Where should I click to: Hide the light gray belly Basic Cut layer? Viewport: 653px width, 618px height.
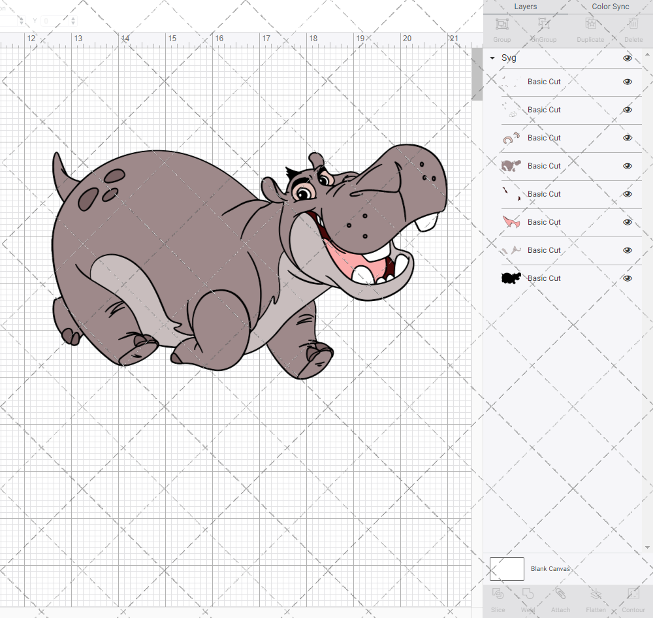627,250
